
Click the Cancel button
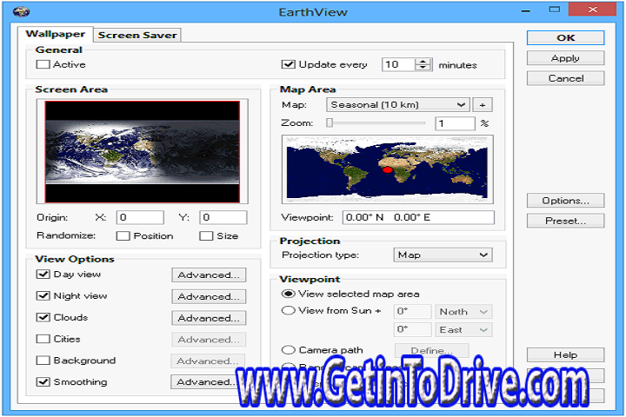(566, 78)
